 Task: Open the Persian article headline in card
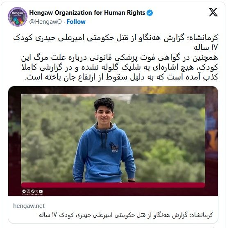tap(126, 215)
